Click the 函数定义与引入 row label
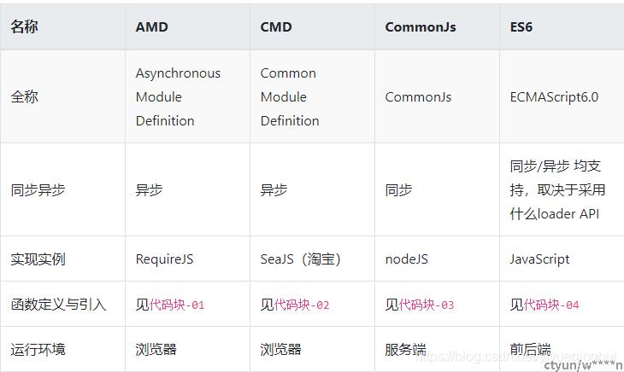Viewport: 624px width, 372px height. coord(58,305)
